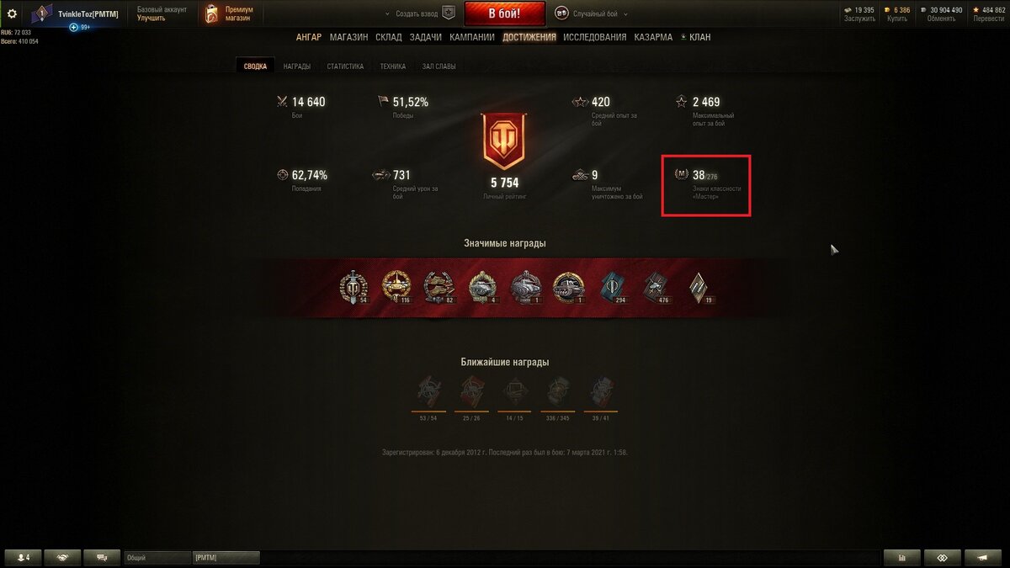1010x568 pixels.
Task: Click the Улучшить account upgrade link
Action: 151,18
